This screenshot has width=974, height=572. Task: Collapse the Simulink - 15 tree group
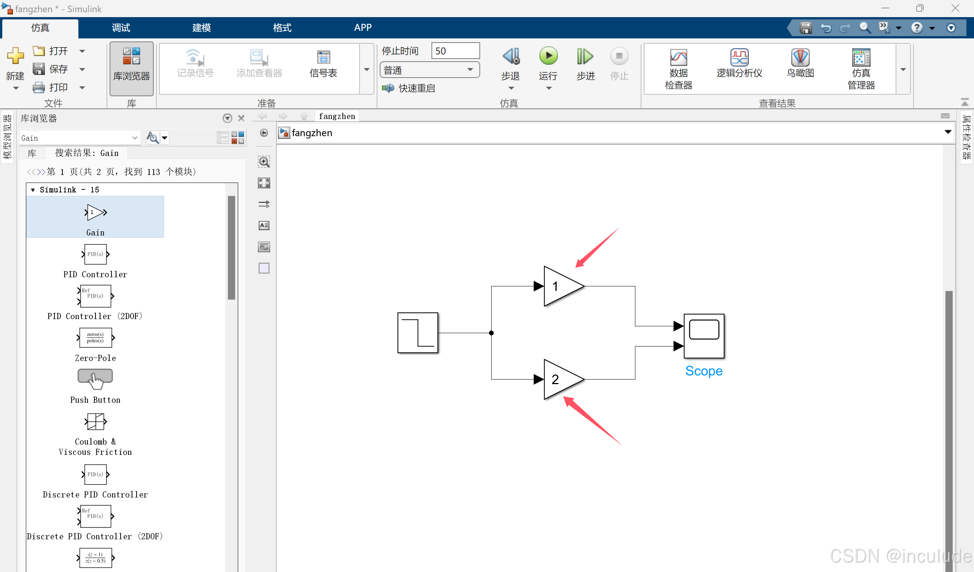(x=33, y=190)
